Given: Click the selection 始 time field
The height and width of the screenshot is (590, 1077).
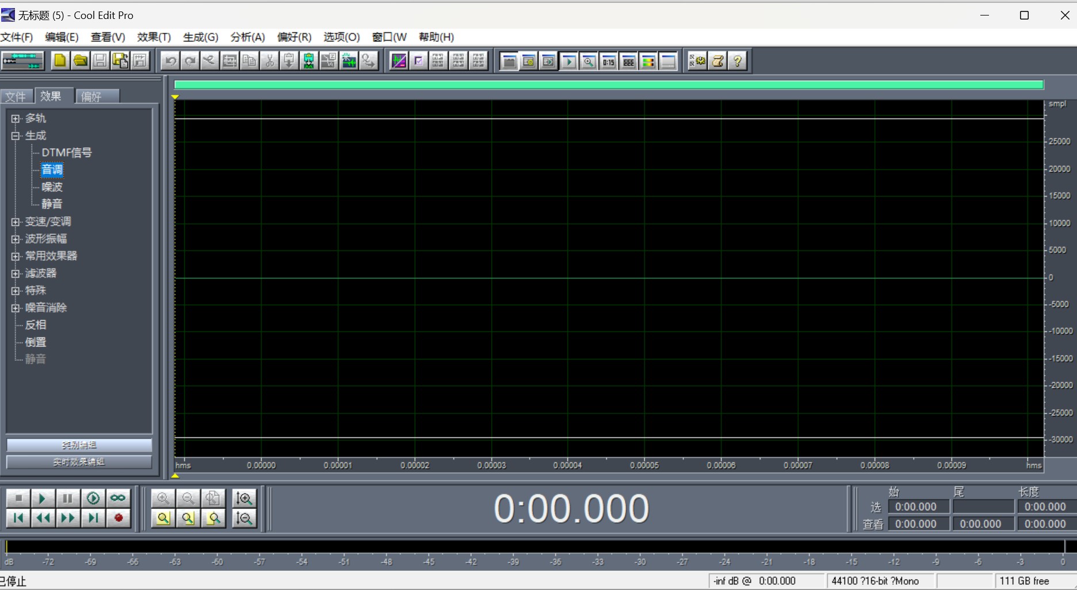Looking at the screenshot, I should click(x=919, y=507).
